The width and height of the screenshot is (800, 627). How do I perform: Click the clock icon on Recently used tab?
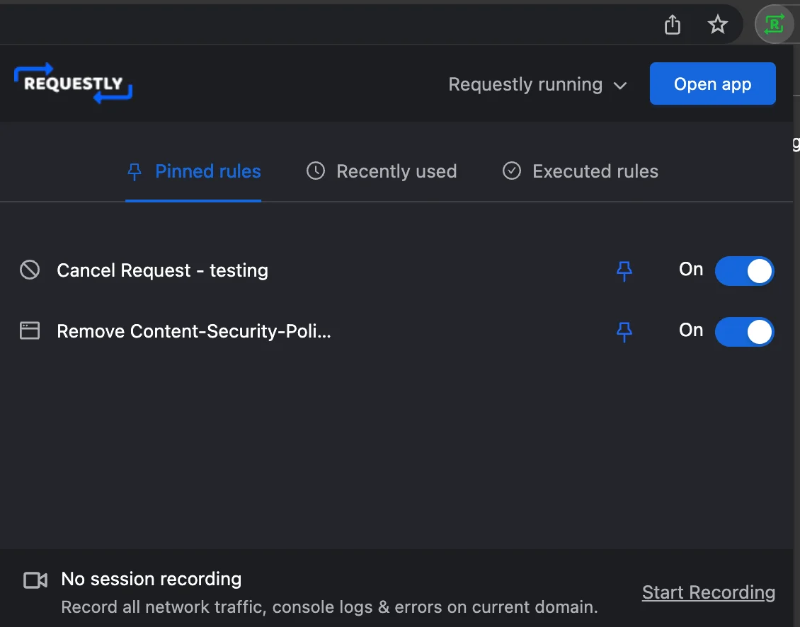pyautogui.click(x=315, y=171)
